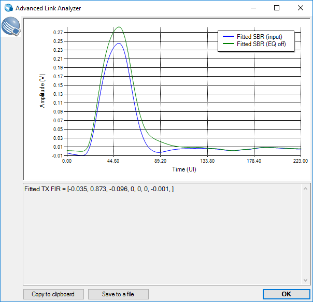Click the Fitted SBR (EQ off) legend entry

[x=261, y=44]
